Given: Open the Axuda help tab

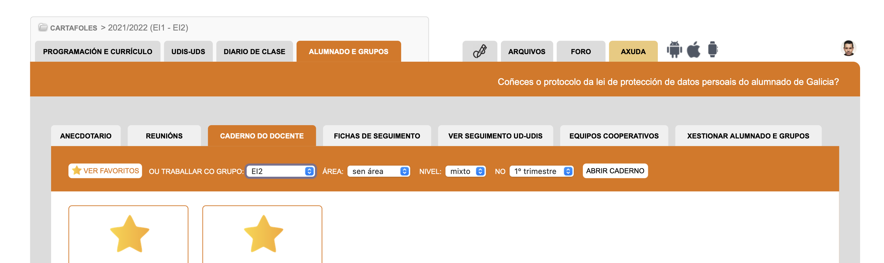Looking at the screenshot, I should pyautogui.click(x=633, y=51).
